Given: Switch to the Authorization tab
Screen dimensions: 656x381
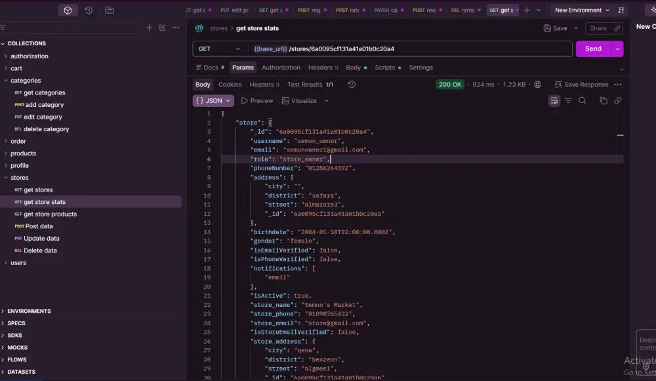Looking at the screenshot, I should (x=281, y=68).
